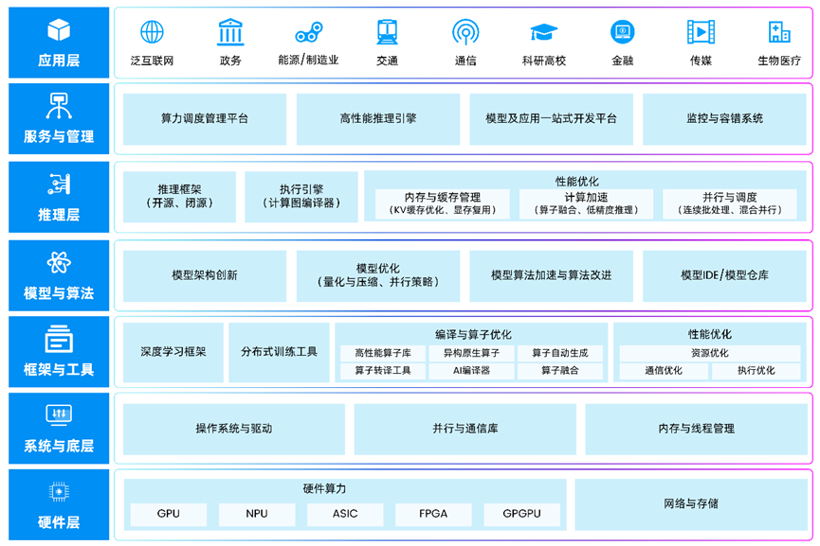Click the 执行引擎（计算图编译器）box
This screenshot has height=546, width=820.
(x=301, y=197)
